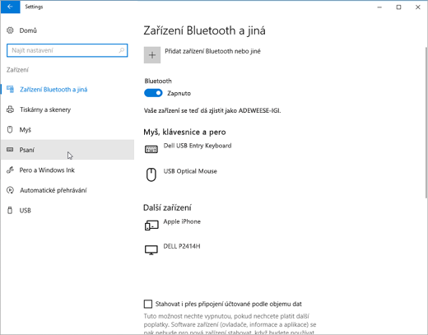
Task: Click the vertical scrollbar on right
Action: (426, 122)
